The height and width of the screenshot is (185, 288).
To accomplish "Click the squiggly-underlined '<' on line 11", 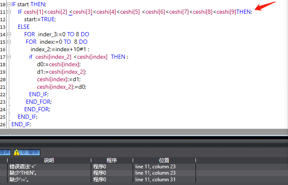I will click(x=70, y=12).
